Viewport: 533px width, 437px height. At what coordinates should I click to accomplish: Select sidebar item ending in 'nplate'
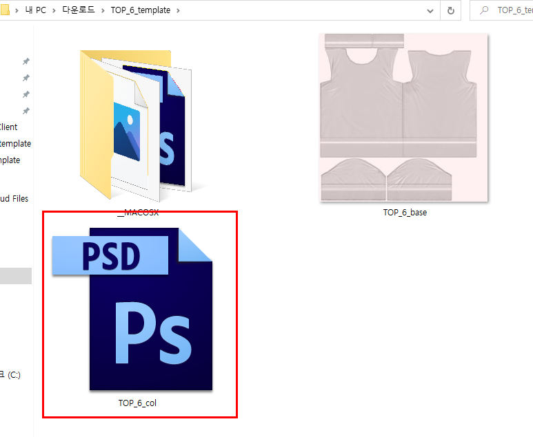[10, 160]
